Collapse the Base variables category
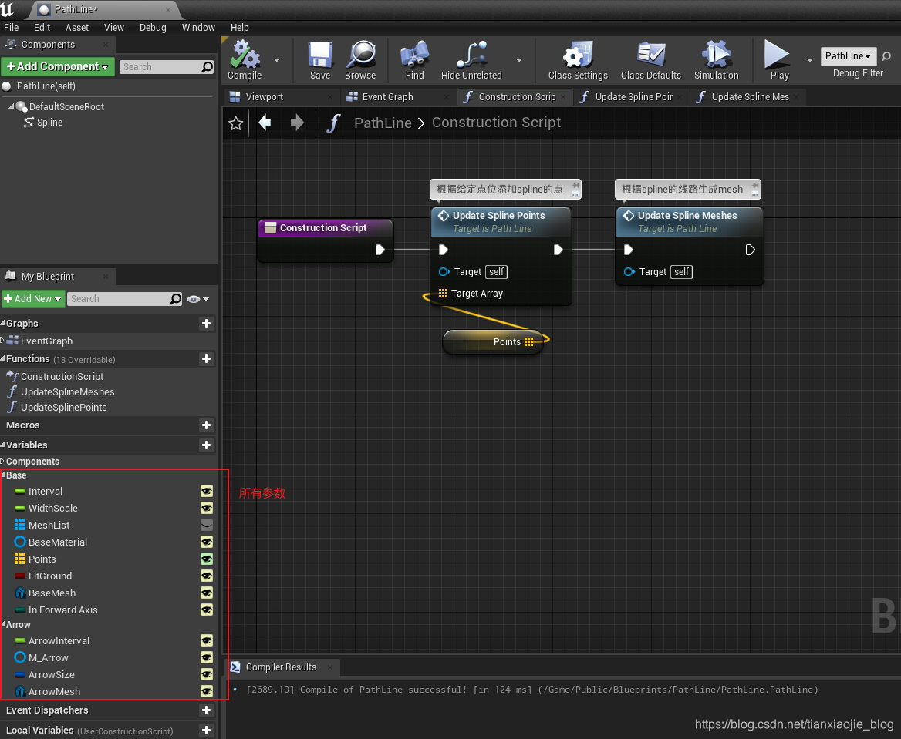Image resolution: width=901 pixels, height=739 pixels. click(3, 475)
